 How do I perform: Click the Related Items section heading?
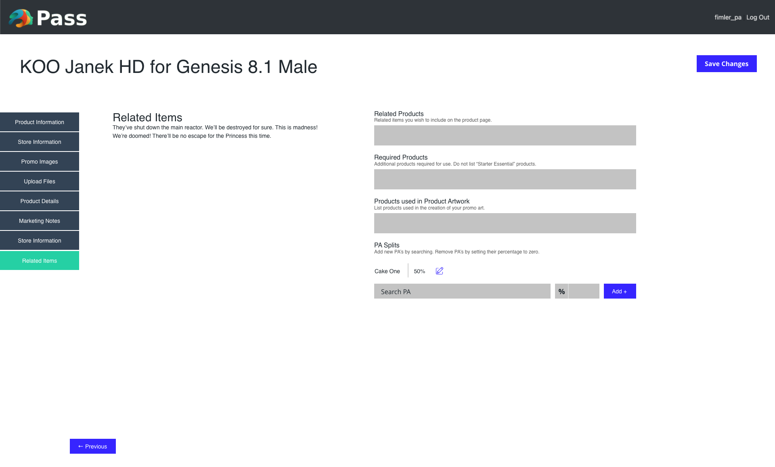147,117
